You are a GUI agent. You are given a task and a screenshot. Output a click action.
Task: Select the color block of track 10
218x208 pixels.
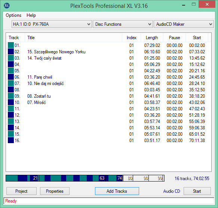coord(11,102)
